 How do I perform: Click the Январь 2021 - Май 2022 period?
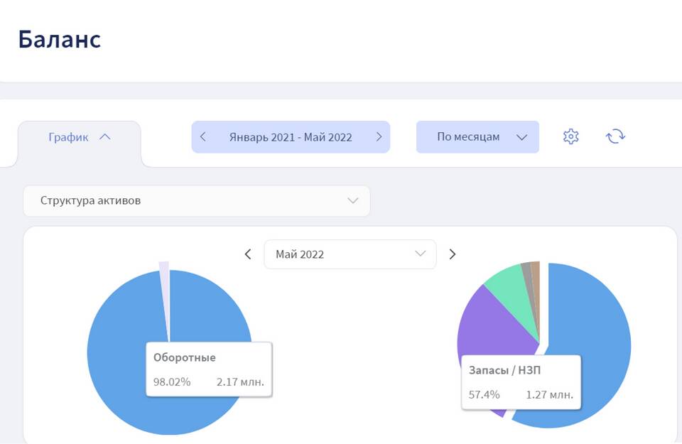tap(291, 137)
